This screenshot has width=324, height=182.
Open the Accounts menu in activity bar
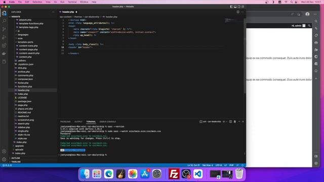pyautogui.click(x=4, y=151)
